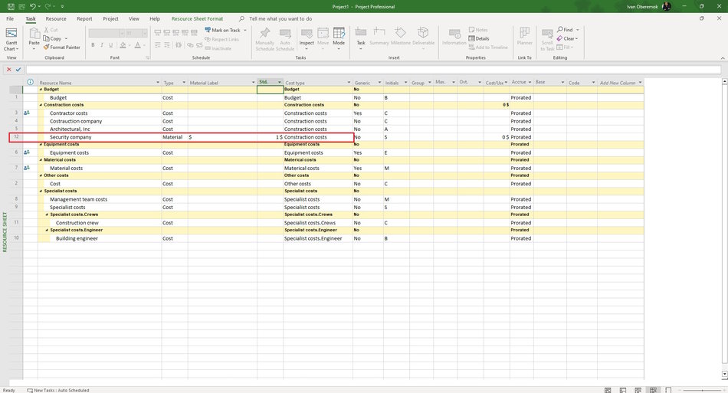Open the Type column filter dropdown

[x=184, y=83]
